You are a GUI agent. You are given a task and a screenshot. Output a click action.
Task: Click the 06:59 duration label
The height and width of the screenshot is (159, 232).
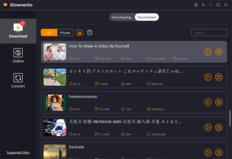click(x=77, y=59)
